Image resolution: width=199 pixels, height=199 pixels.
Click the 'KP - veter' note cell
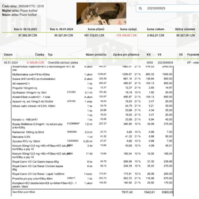(193, 63)
